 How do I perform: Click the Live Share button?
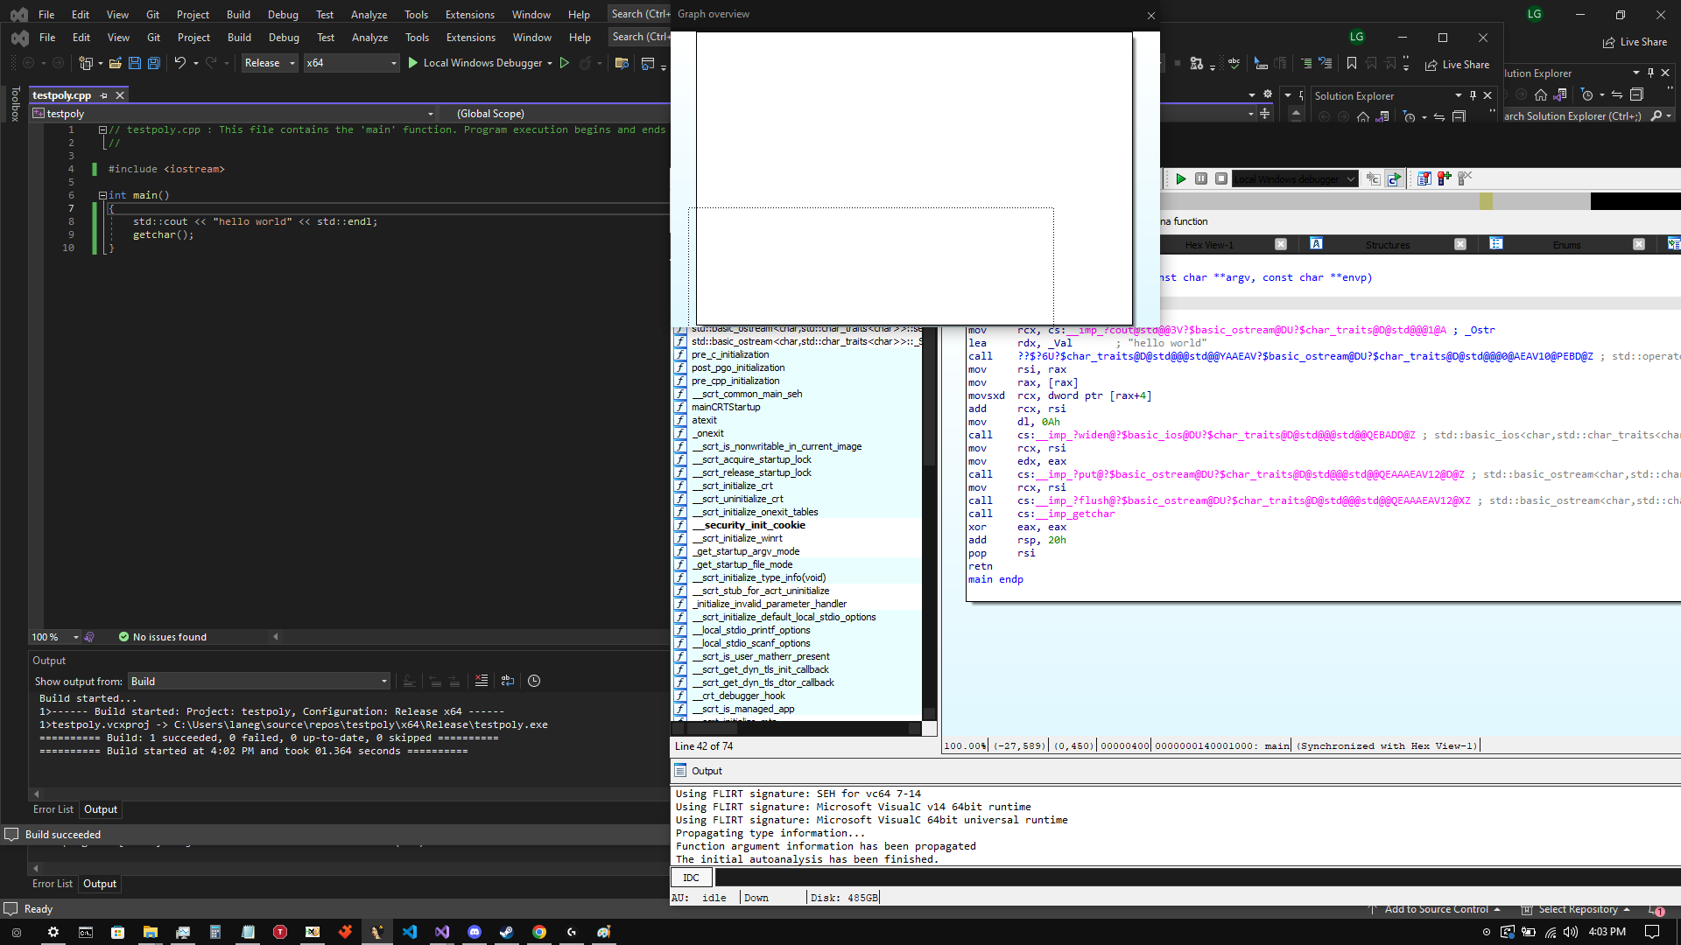tap(1458, 65)
